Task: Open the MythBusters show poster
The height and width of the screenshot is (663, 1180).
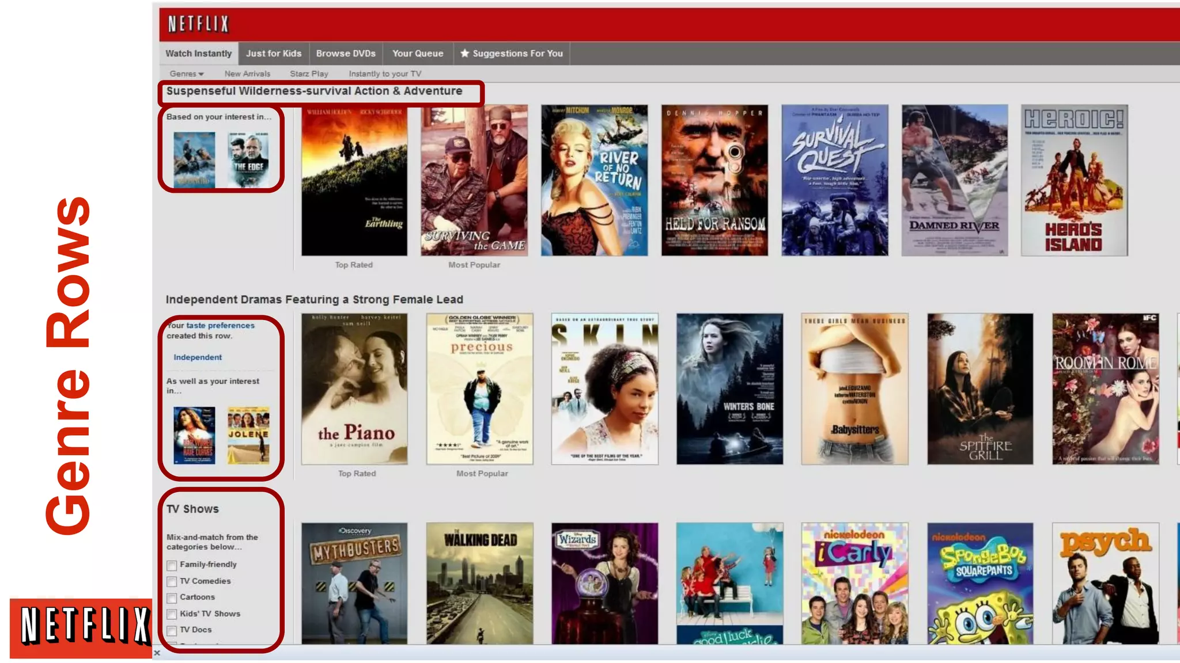Action: pos(354,583)
